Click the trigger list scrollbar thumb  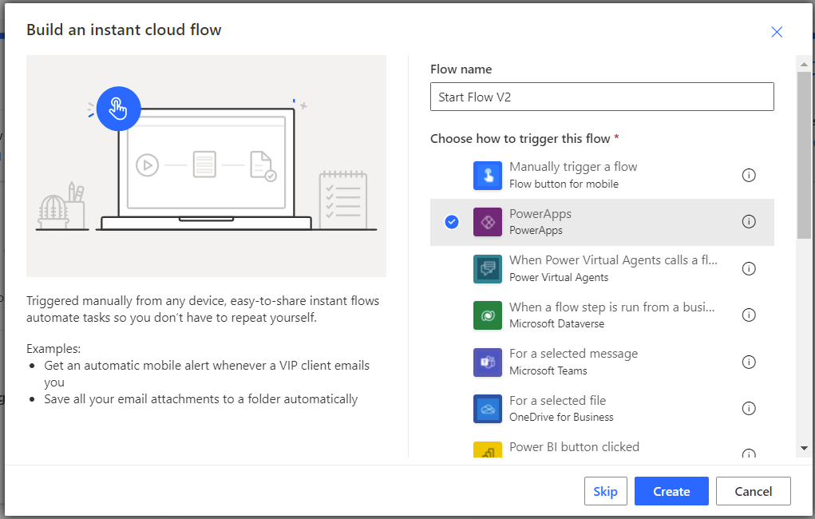click(804, 155)
